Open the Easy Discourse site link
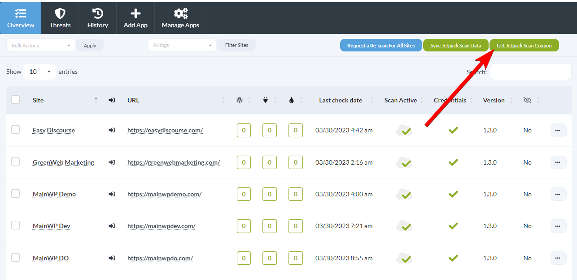577x280 pixels. pos(54,130)
